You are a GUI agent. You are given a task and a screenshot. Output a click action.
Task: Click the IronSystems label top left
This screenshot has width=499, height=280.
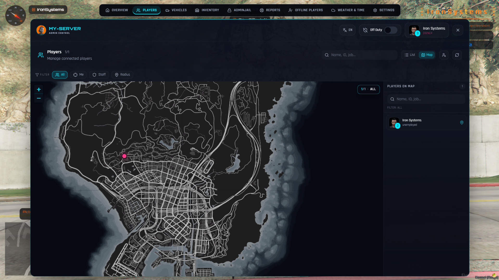[x=48, y=10]
